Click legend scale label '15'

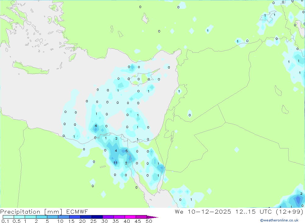click(71, 221)
